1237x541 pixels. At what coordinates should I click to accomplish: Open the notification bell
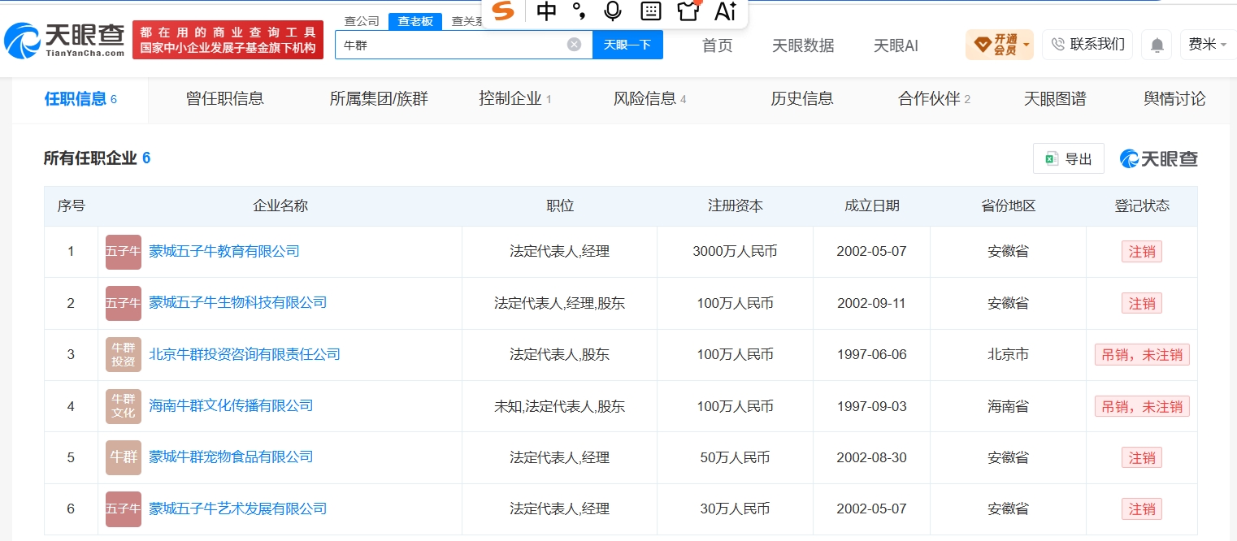1156,45
